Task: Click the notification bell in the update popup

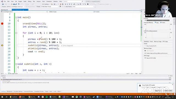Action: pos(140,86)
